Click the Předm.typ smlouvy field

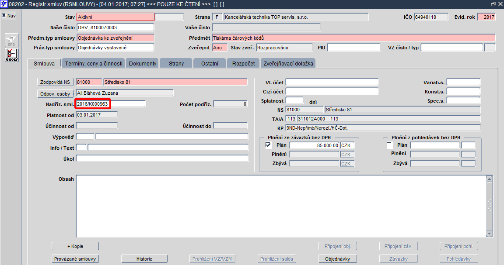(x=115, y=38)
